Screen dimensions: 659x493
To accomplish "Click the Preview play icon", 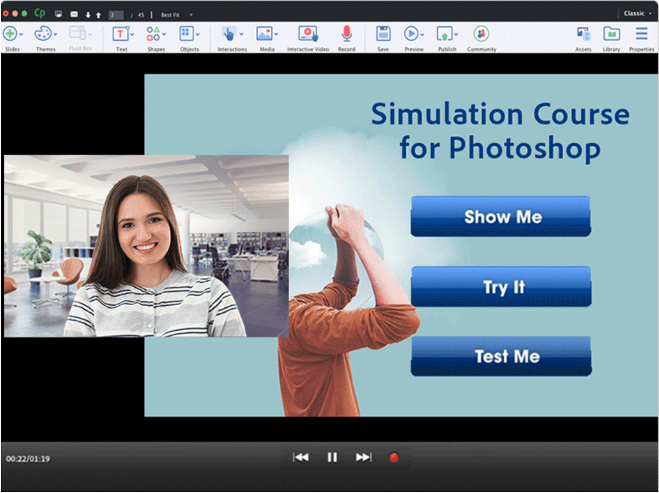I will [411, 34].
